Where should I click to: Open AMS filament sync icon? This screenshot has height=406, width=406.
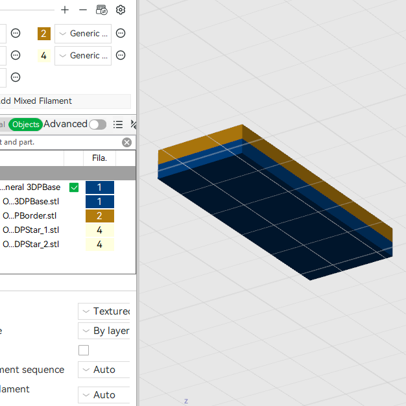click(101, 10)
